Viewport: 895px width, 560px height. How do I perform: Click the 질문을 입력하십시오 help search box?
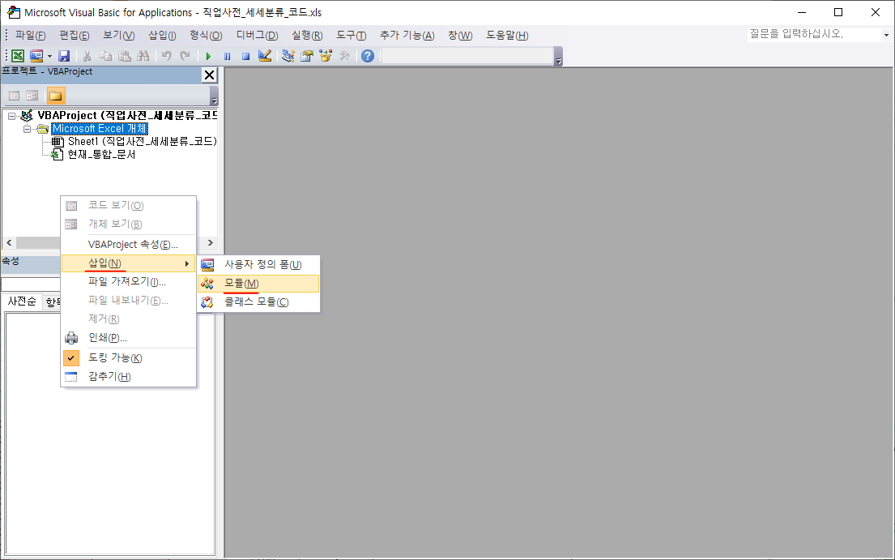click(815, 34)
